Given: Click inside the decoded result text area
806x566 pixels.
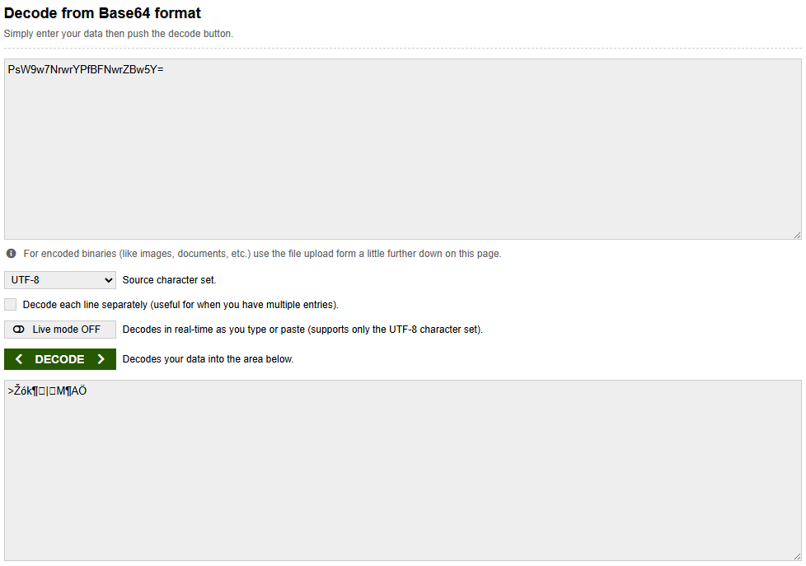Looking at the screenshot, I should pos(402,478).
